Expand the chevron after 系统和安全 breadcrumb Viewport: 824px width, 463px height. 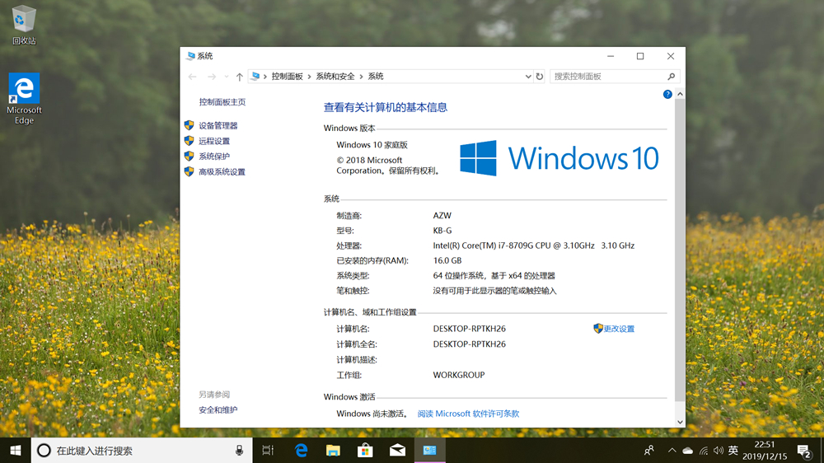click(x=362, y=77)
